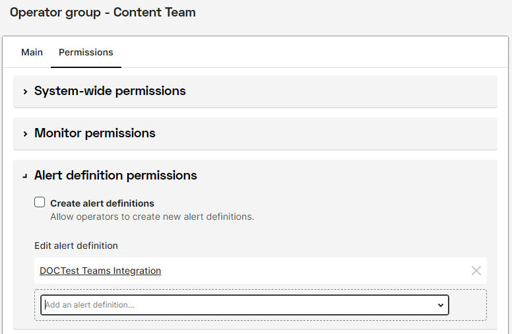Click the bold Create alert definitions label
The height and width of the screenshot is (334, 512).
click(x=102, y=203)
